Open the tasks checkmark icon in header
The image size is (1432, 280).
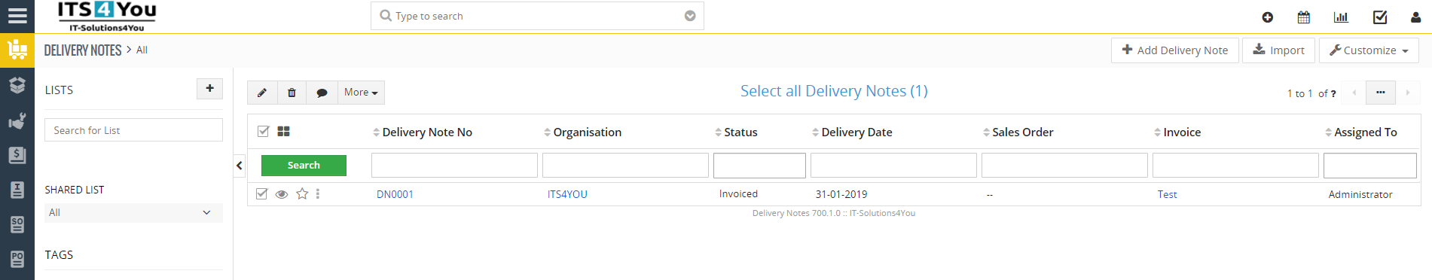[x=1380, y=17]
